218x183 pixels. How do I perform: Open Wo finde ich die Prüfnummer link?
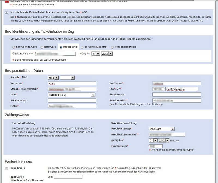coord(173,150)
